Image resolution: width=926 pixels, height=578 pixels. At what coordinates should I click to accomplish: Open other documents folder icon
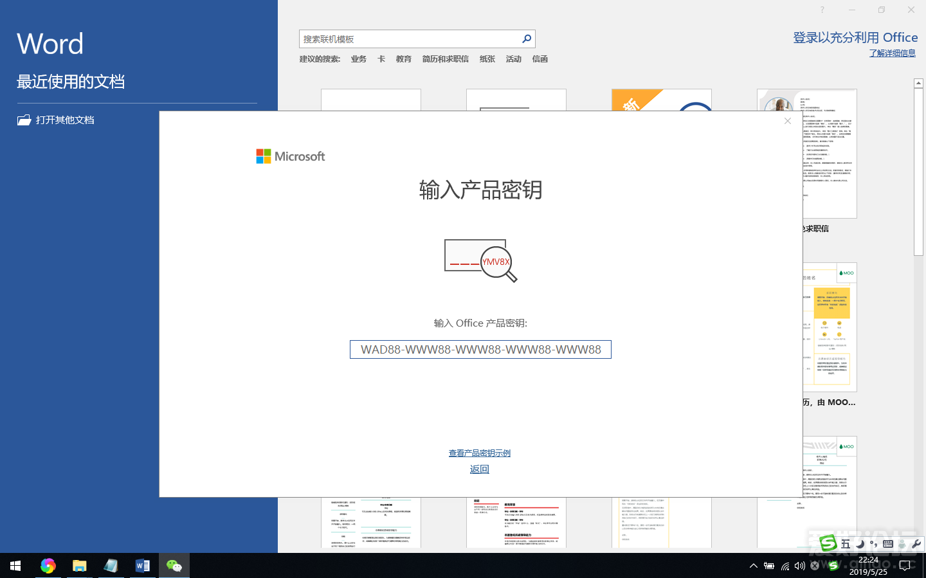coord(24,120)
